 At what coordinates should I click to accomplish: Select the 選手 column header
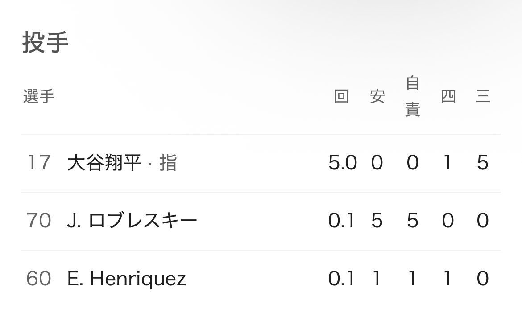pyautogui.click(x=38, y=96)
